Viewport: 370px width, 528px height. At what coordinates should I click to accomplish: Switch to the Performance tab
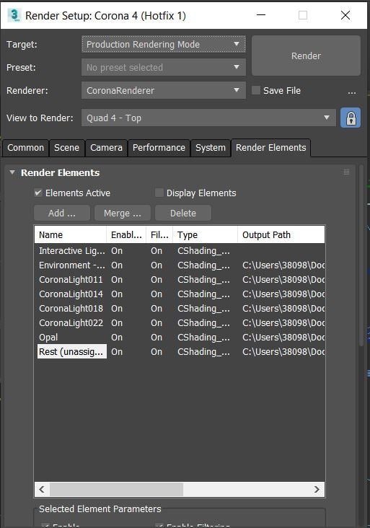(159, 148)
